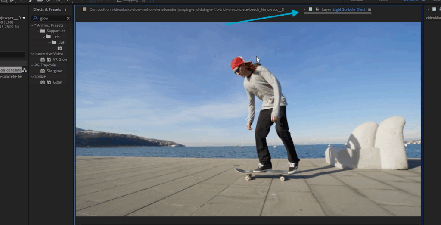Collapse the Immersive Video category
Image resolution: width=441 pixels, height=225 pixels.
(x=33, y=54)
